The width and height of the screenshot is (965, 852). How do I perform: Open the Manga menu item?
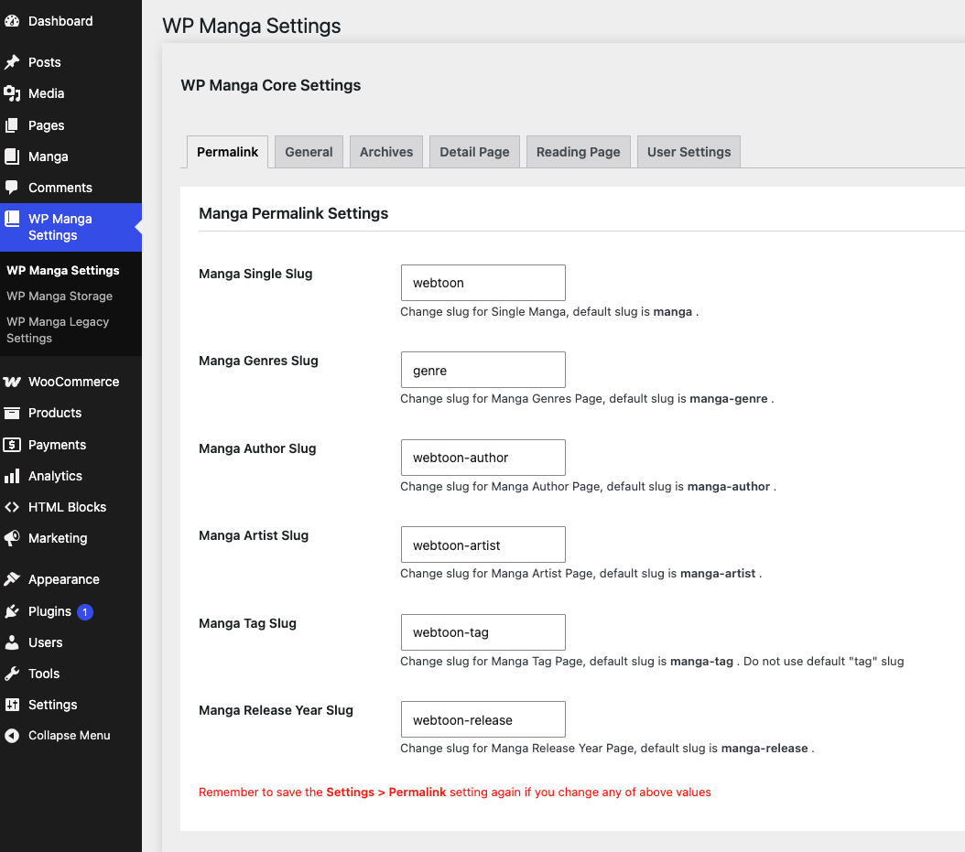[x=70, y=156]
